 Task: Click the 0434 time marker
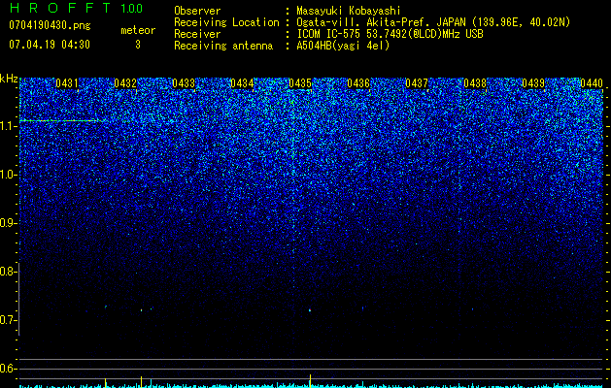tap(242, 83)
